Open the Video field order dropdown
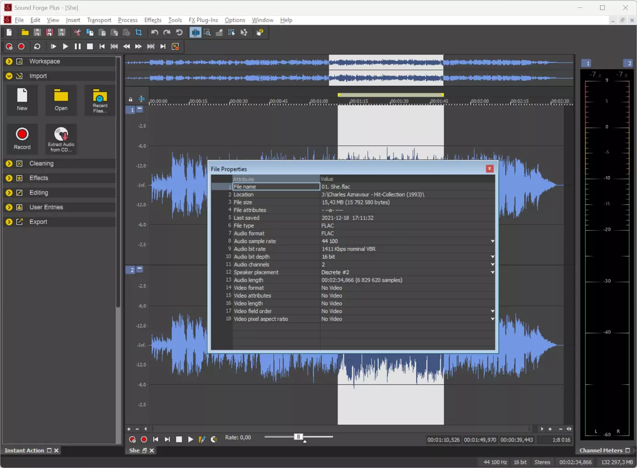Image resolution: width=637 pixels, height=468 pixels. tap(492, 311)
